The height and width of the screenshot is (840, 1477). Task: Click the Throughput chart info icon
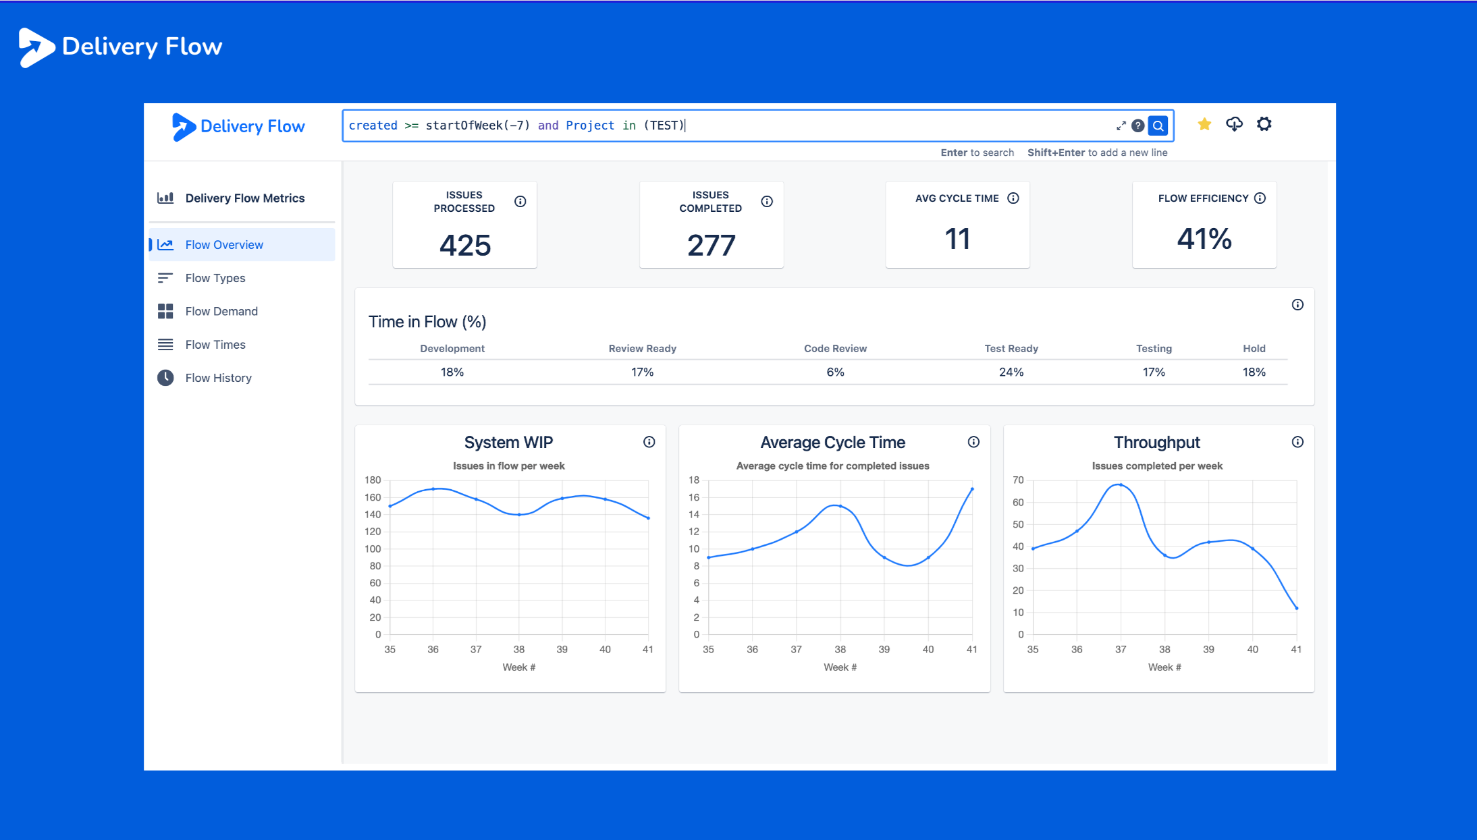click(1297, 442)
